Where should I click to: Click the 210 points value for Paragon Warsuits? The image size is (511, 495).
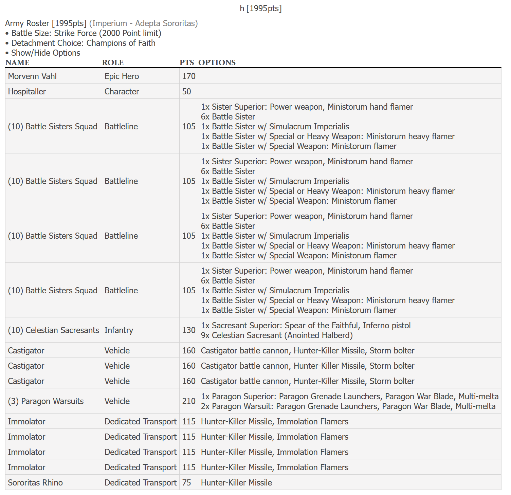point(189,401)
